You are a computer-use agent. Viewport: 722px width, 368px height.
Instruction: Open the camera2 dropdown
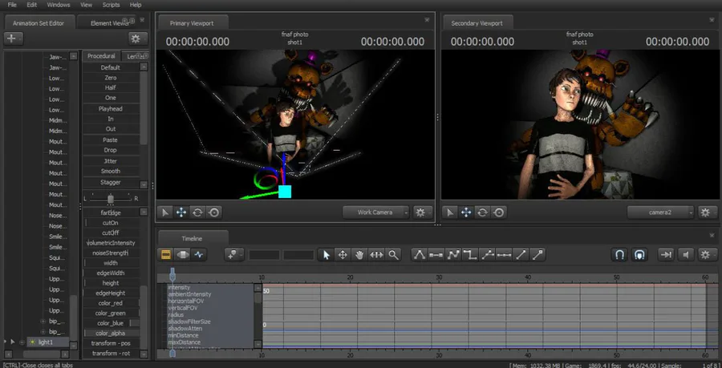pos(660,212)
